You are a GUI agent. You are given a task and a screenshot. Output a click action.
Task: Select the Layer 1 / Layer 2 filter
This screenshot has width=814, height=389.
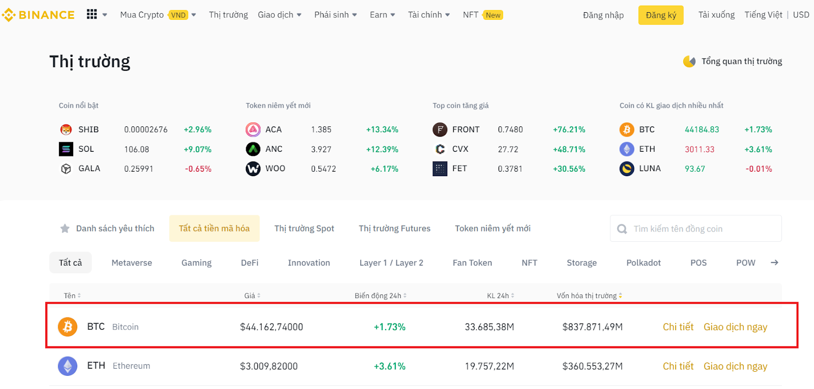point(391,263)
